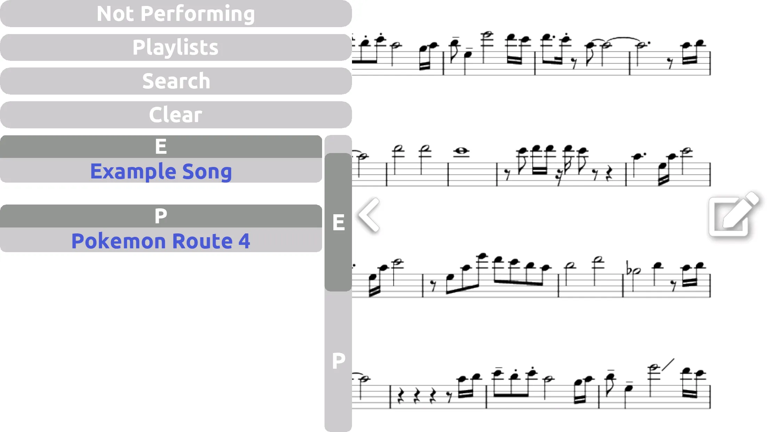Click the scrollbar to navigate song list

point(338,222)
